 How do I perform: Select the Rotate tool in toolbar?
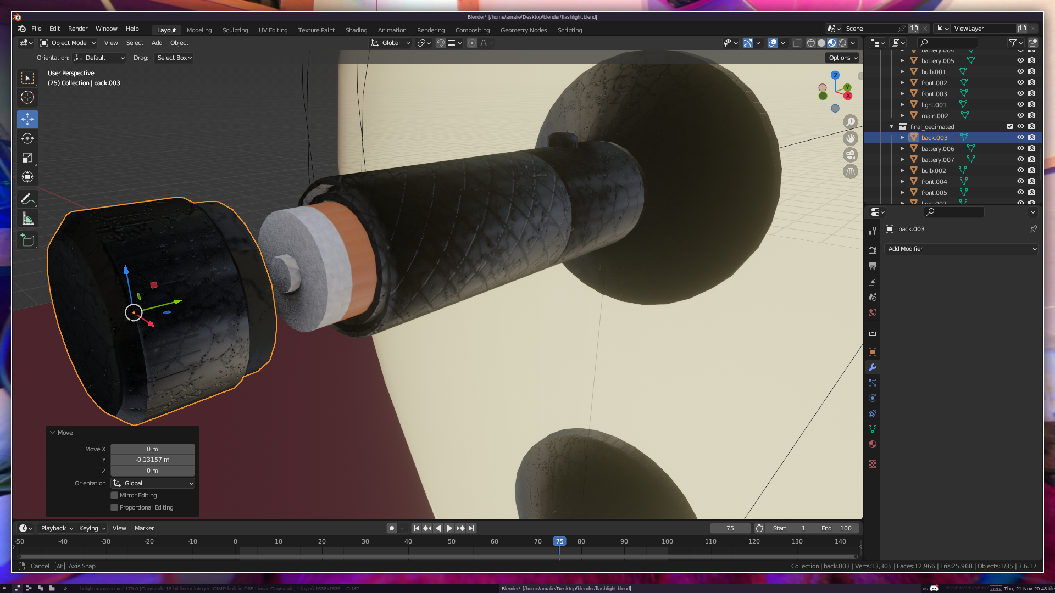click(x=27, y=138)
